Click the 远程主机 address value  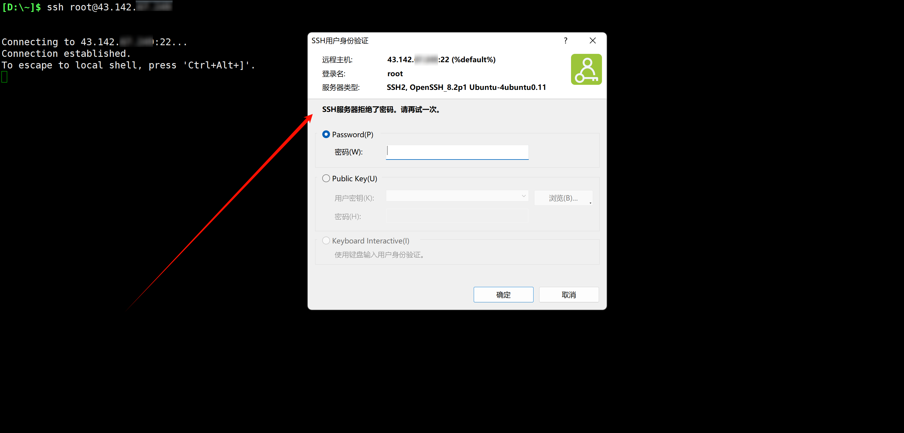pyautogui.click(x=442, y=60)
